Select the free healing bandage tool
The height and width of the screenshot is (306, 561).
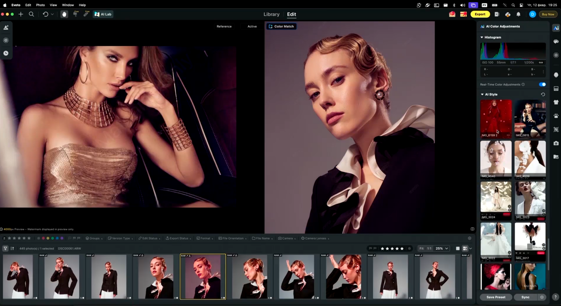(x=86, y=14)
